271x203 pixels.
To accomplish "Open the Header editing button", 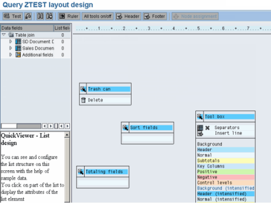I will click(128, 16).
